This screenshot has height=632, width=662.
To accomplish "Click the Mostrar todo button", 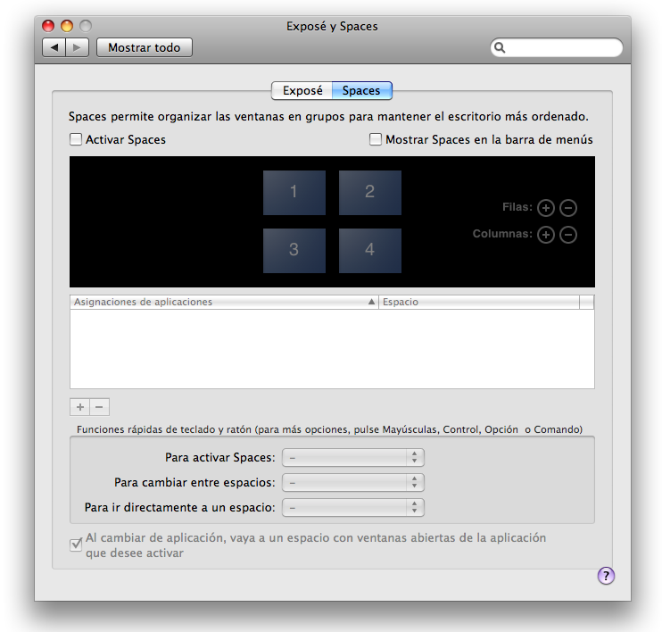I will [145, 47].
